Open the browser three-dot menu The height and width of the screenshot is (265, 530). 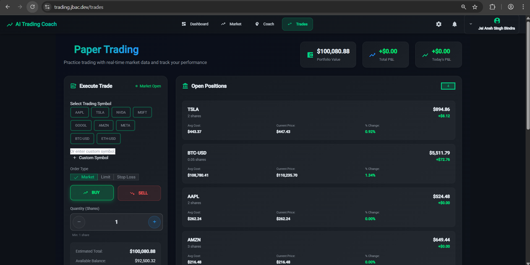523,7
